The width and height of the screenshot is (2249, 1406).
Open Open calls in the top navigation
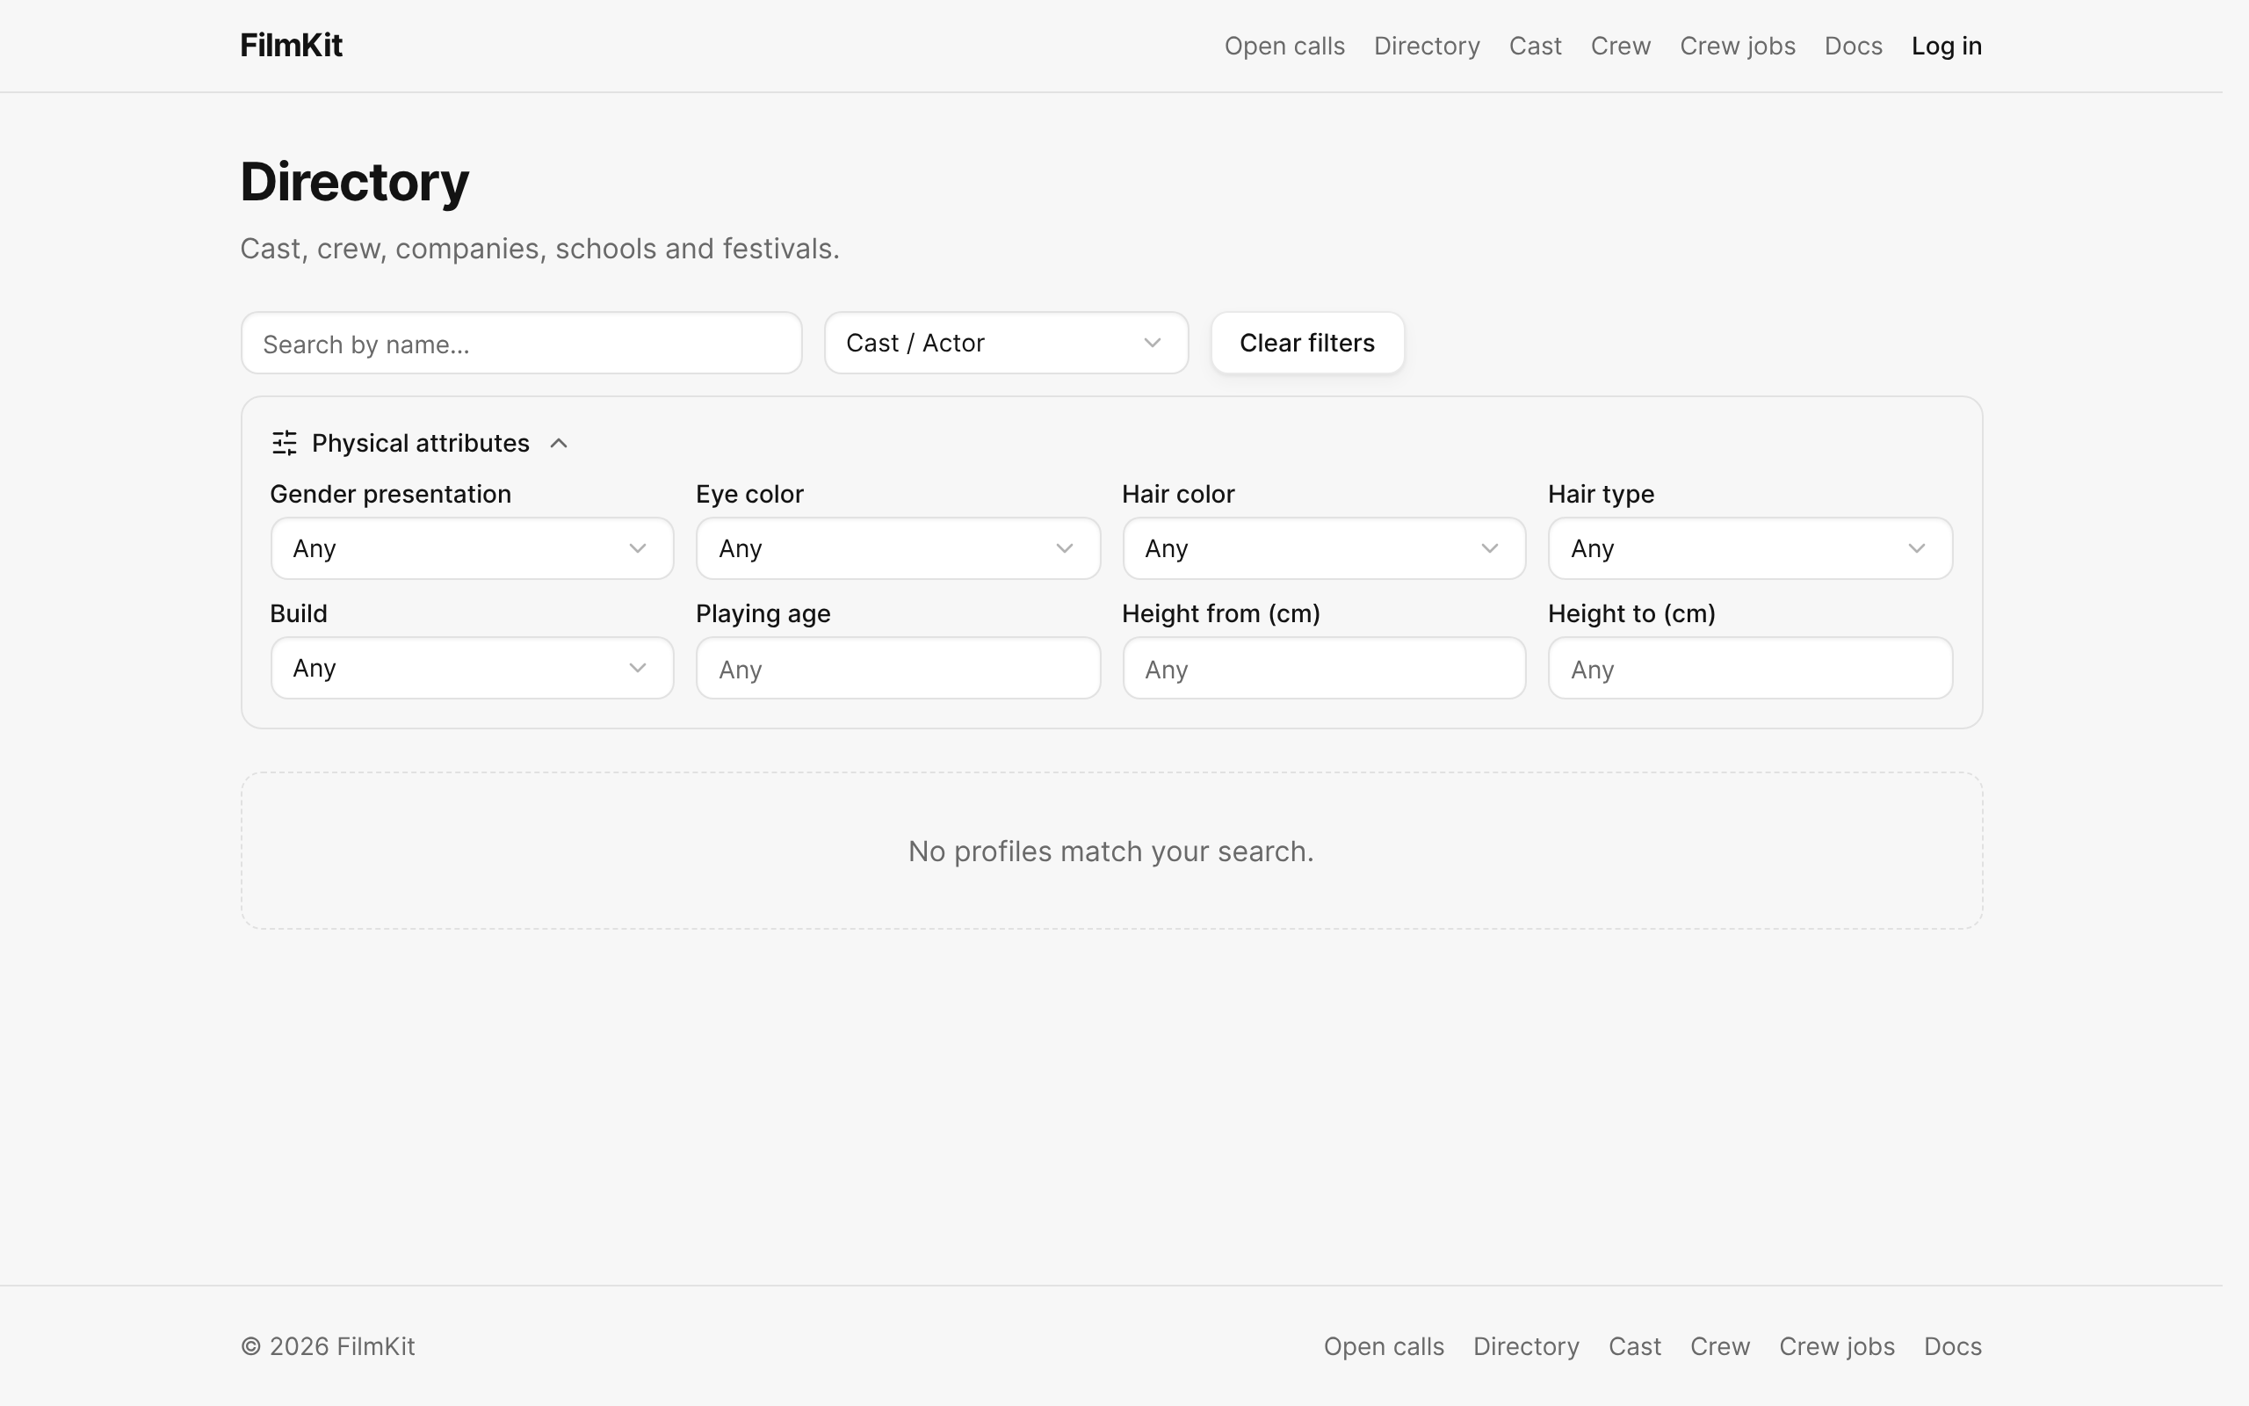pyautogui.click(x=1284, y=46)
